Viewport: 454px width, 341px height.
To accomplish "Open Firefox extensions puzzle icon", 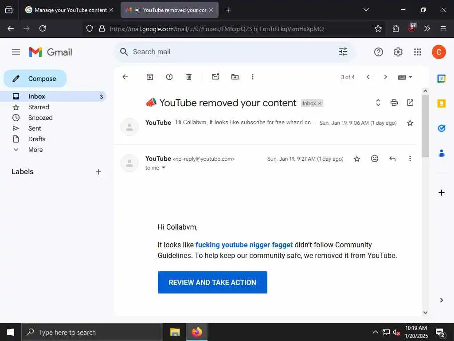I will [395, 28].
